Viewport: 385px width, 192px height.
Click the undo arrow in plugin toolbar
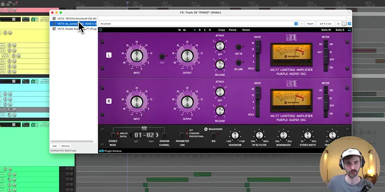coord(180,30)
